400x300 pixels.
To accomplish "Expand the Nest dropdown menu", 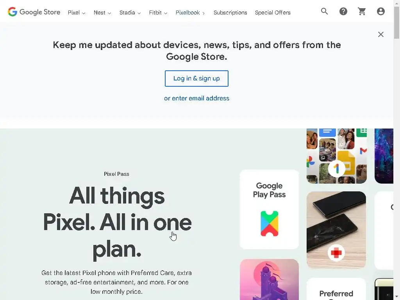I will coord(102,12).
